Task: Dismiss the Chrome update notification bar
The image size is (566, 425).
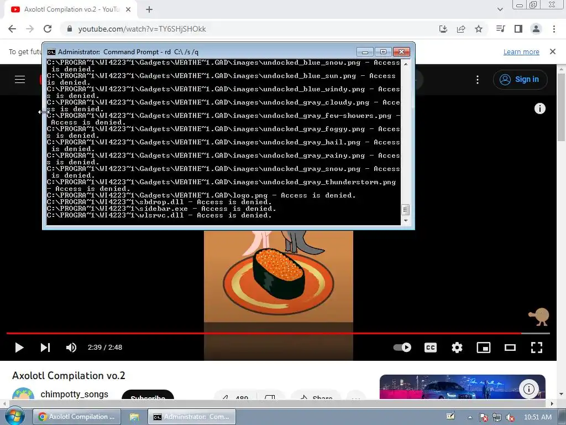Action: 553,51
